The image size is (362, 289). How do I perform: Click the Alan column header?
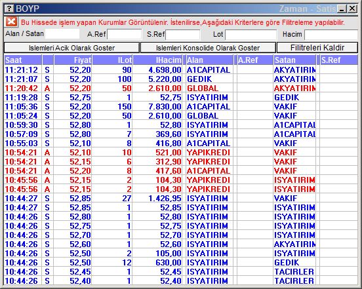[x=210, y=60]
